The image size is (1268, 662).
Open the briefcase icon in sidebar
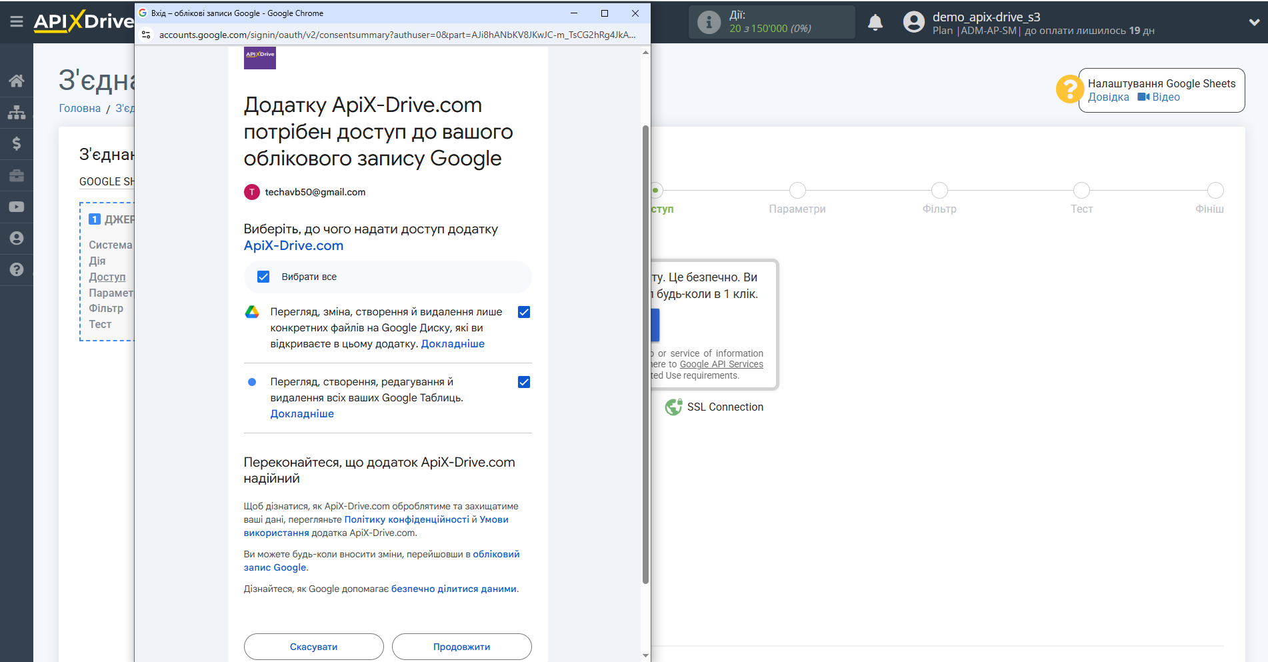click(x=17, y=175)
